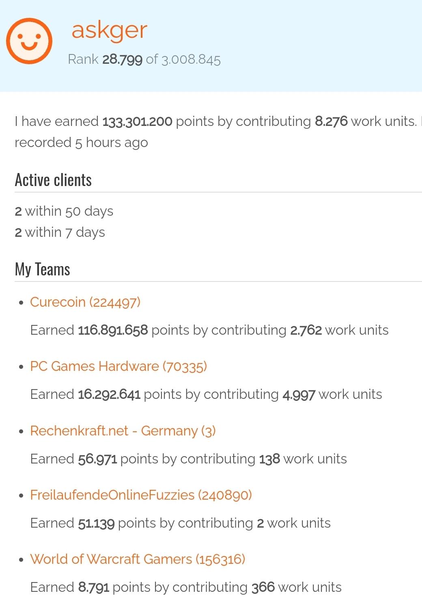422x604 pixels.
Task: Click Rechenkraft.net's 56.971 points value
Action: coord(97,459)
